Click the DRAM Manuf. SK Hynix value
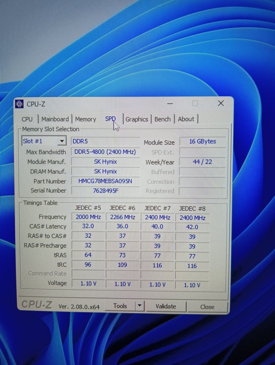275x365 pixels. click(105, 171)
